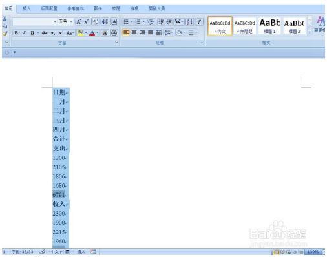Open the 参考资料 (References) ribbon tab
Image resolution: width=327 pixels, height=257 pixels.
click(x=76, y=8)
